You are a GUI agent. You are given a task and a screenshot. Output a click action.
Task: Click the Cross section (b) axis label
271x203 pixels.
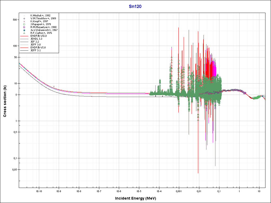point(5,101)
